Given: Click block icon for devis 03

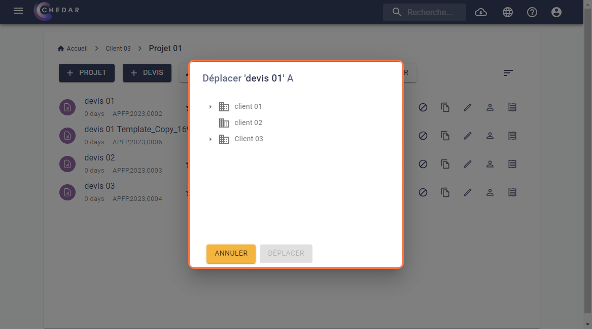Looking at the screenshot, I should 423,192.
